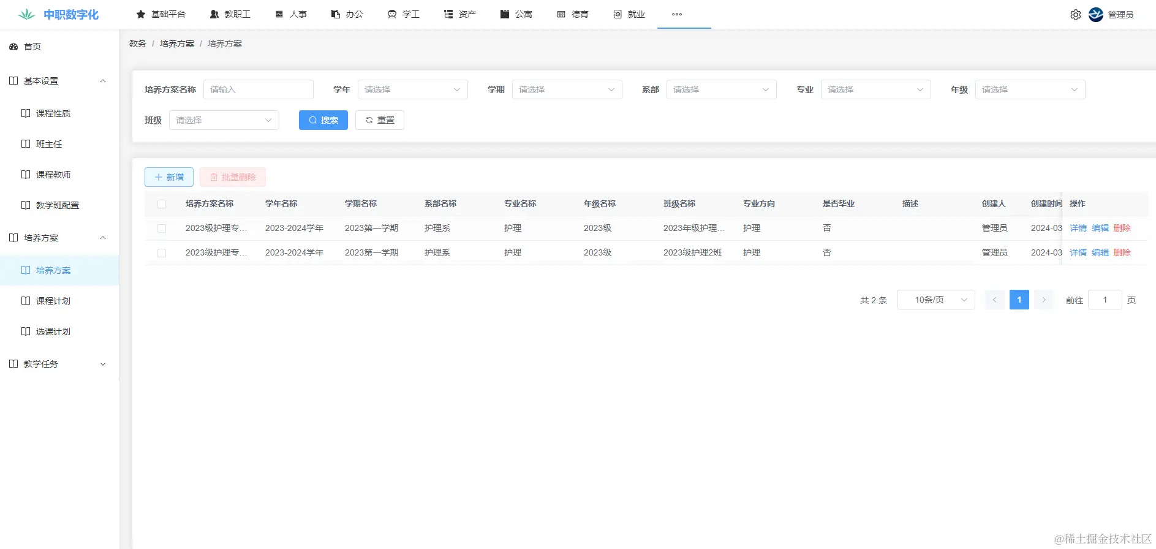Click the icon beside 学工
1156x549 pixels.
[x=392, y=14]
